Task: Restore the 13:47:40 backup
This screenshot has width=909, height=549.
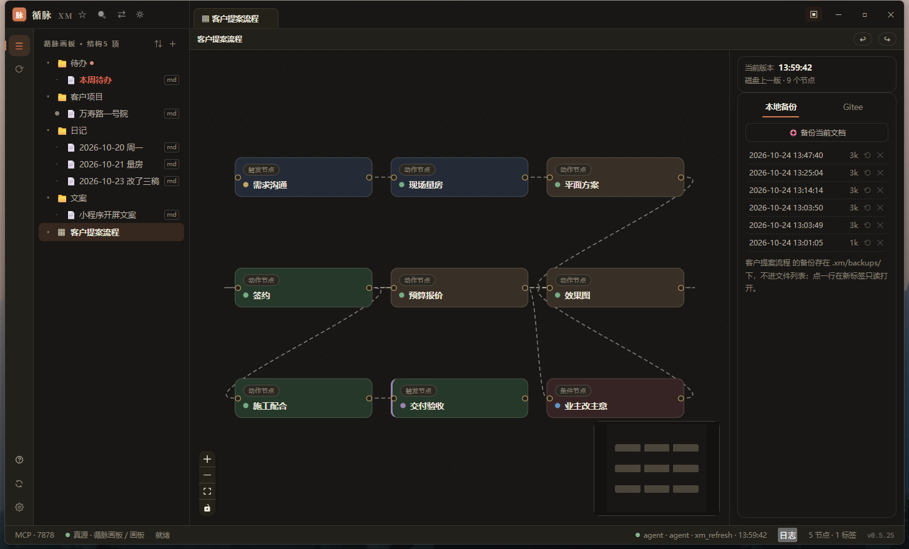Action: 867,156
